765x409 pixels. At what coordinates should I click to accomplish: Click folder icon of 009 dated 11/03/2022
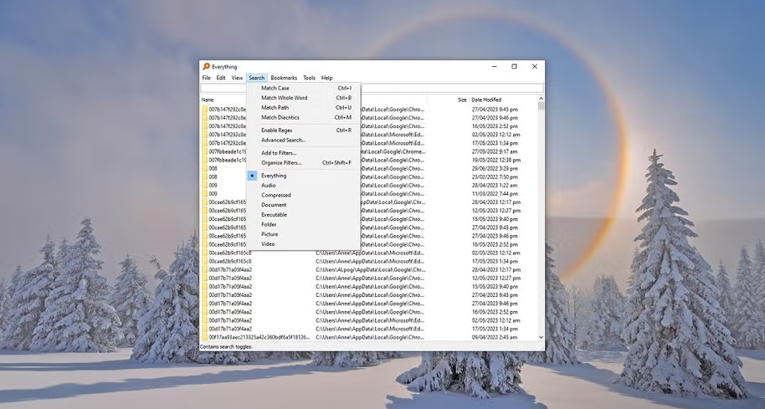(205, 194)
